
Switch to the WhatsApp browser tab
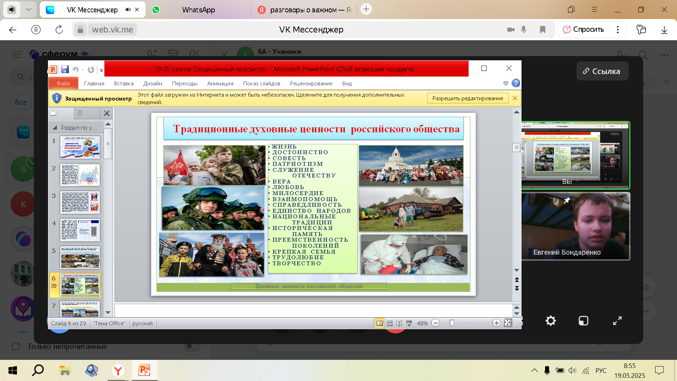pyautogui.click(x=199, y=10)
